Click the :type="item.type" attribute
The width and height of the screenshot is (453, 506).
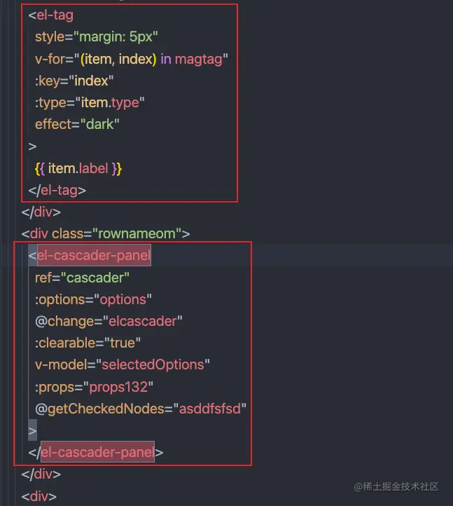[x=90, y=102]
